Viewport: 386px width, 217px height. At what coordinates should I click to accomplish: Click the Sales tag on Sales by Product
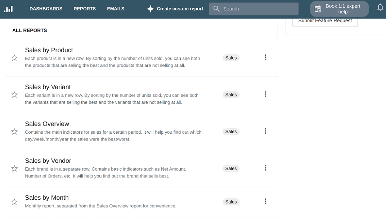coord(231,57)
